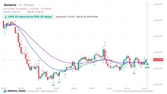The height and width of the screenshot is (94, 167).
Task: Click the 20:00 time axis label
Action: pos(74,88)
